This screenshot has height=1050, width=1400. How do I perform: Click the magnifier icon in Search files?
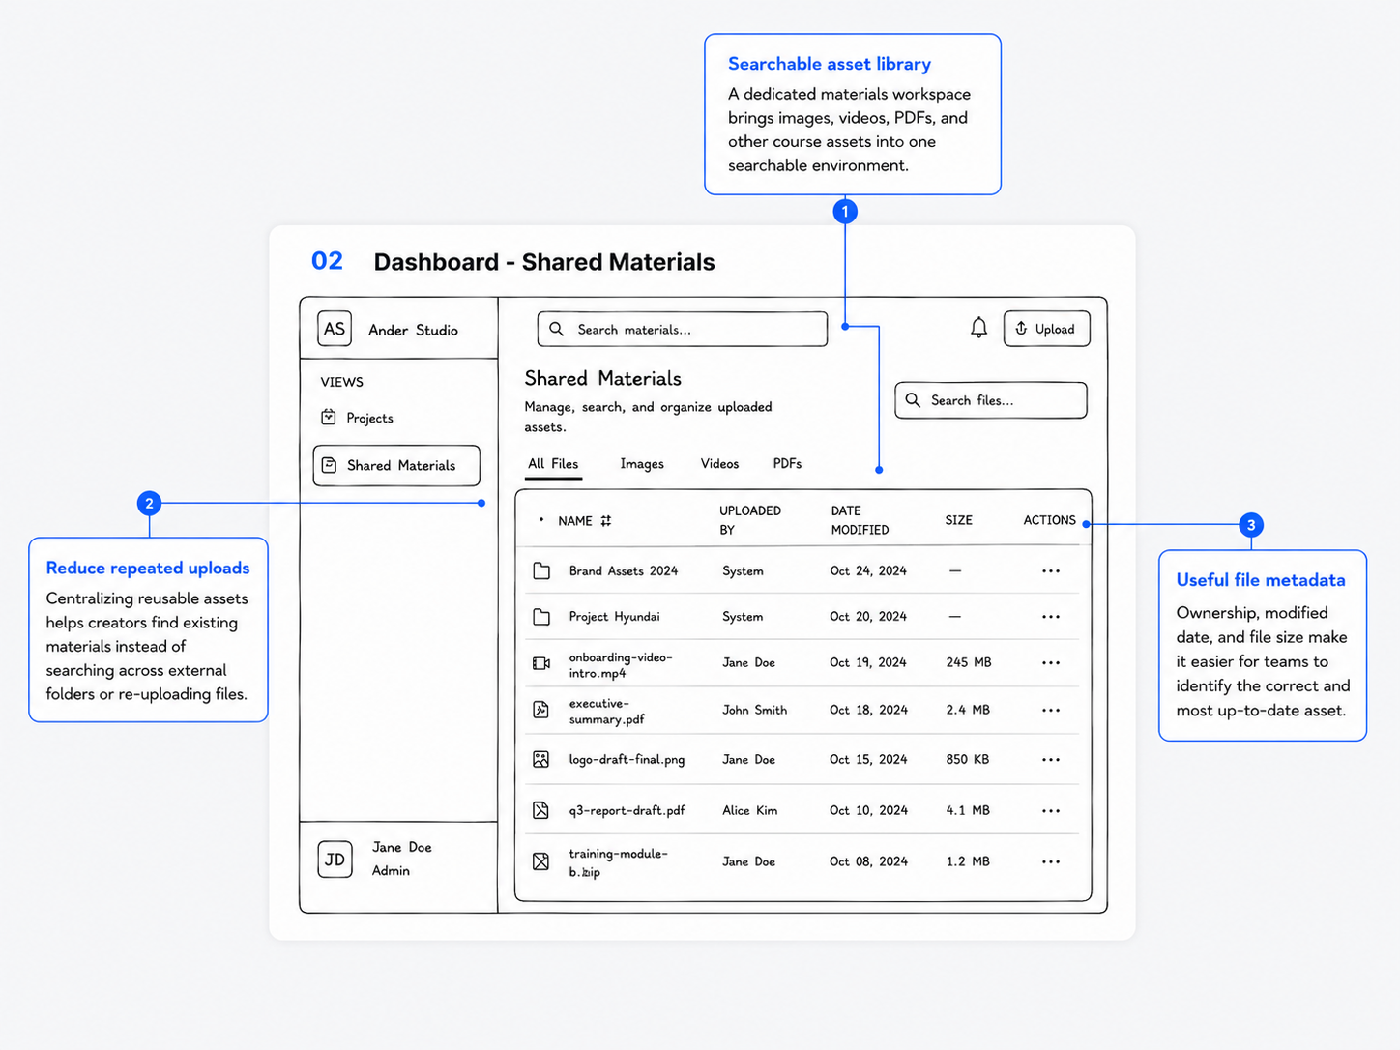913,400
